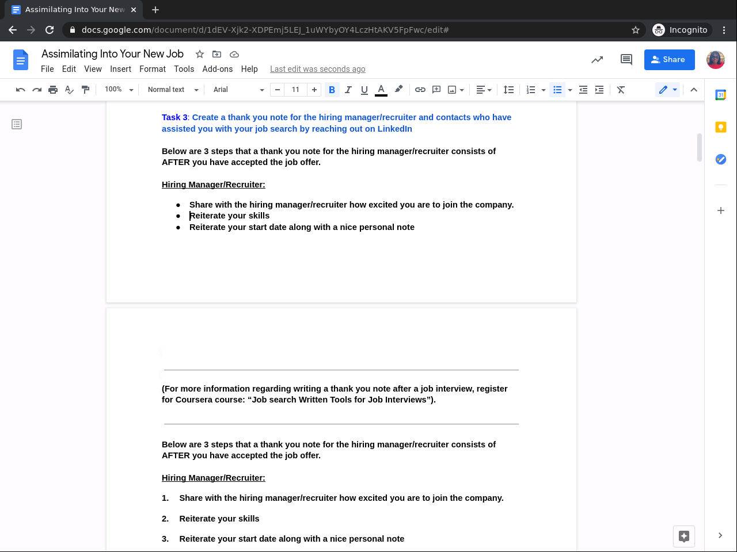The image size is (737, 552).
Task: Clear formatting from selected text
Action: tap(621, 90)
